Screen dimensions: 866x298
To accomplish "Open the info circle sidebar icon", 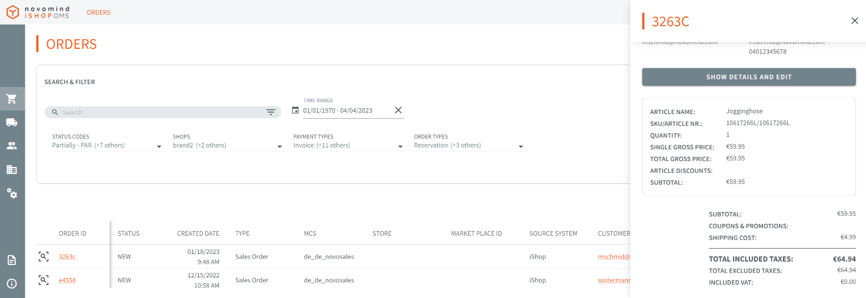I will coord(12,283).
